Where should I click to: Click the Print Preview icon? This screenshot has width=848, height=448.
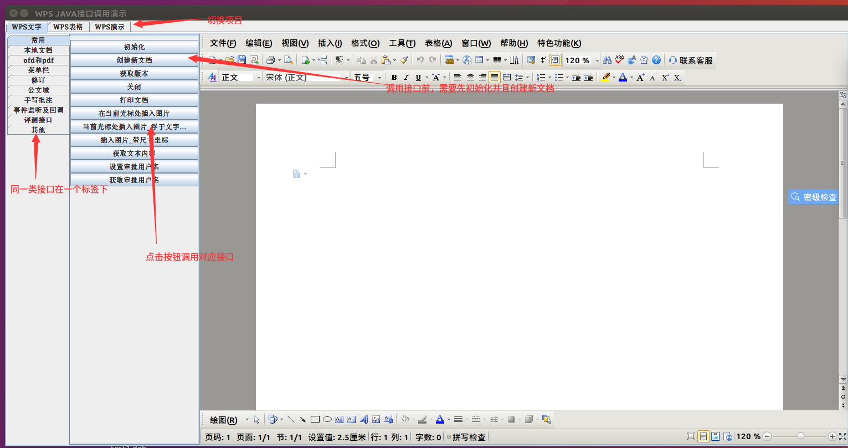288,60
